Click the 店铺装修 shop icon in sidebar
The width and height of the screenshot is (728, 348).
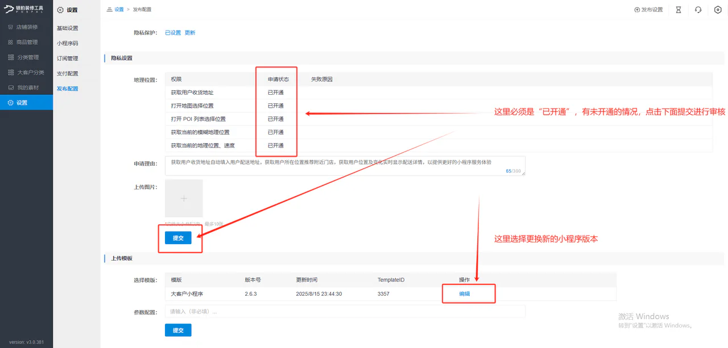click(x=11, y=27)
